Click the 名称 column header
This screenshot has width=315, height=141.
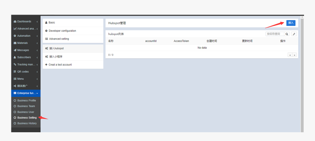(x=111, y=41)
